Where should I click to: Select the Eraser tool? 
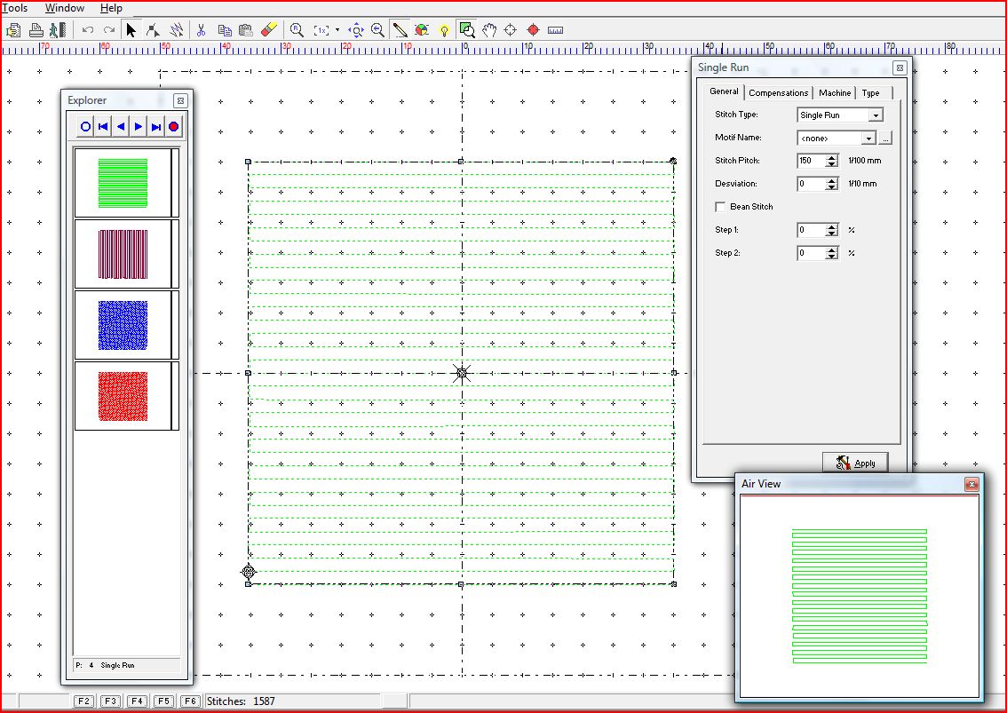[269, 29]
